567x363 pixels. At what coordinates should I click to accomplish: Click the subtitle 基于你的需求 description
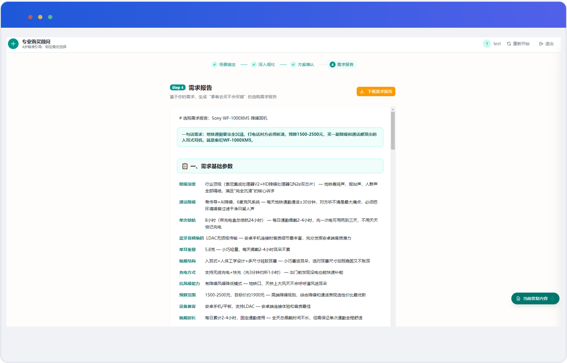[x=223, y=97]
